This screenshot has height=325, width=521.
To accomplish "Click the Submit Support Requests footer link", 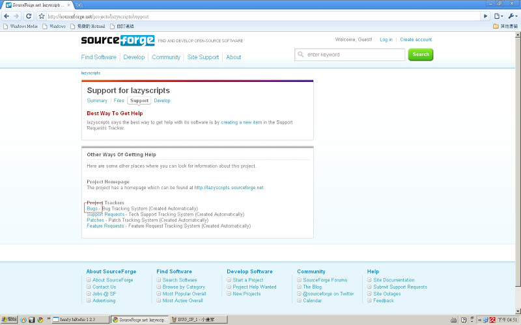I will 400,287.
